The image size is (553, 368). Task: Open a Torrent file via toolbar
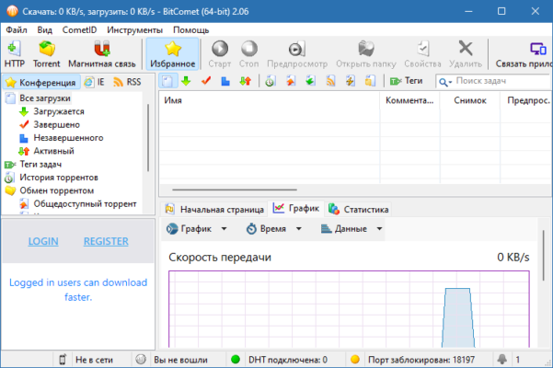point(47,54)
